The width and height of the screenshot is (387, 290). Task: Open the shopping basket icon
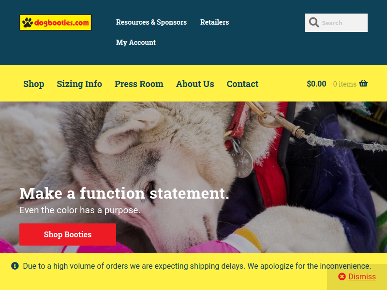coord(363,83)
